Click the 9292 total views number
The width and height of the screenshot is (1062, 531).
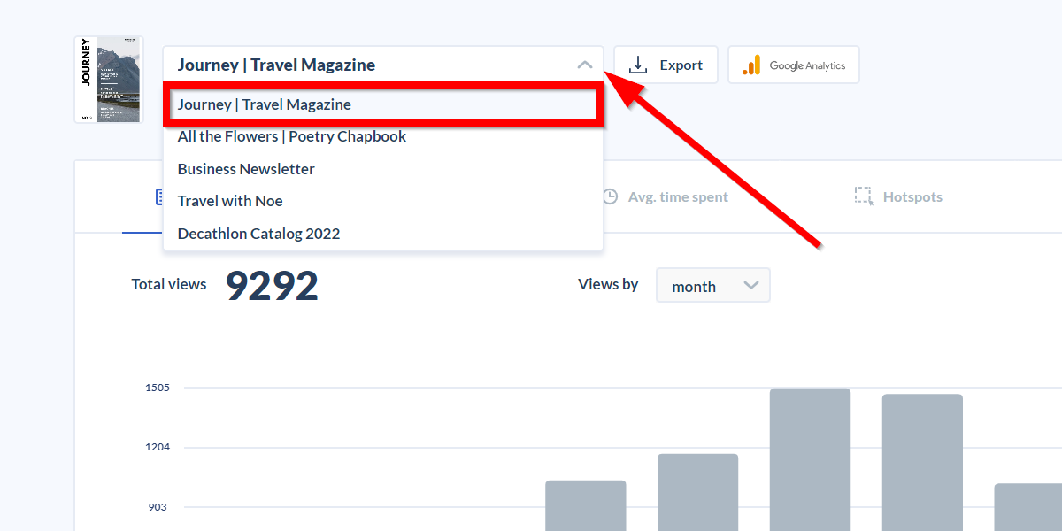(x=272, y=286)
